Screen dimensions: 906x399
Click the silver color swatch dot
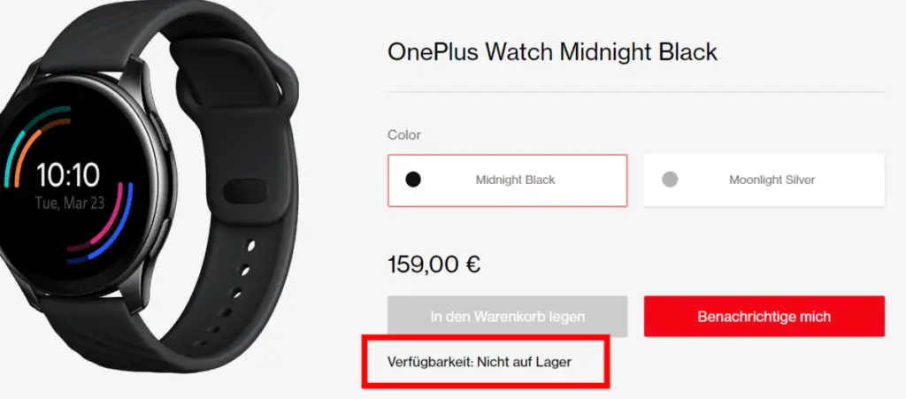[x=670, y=180]
